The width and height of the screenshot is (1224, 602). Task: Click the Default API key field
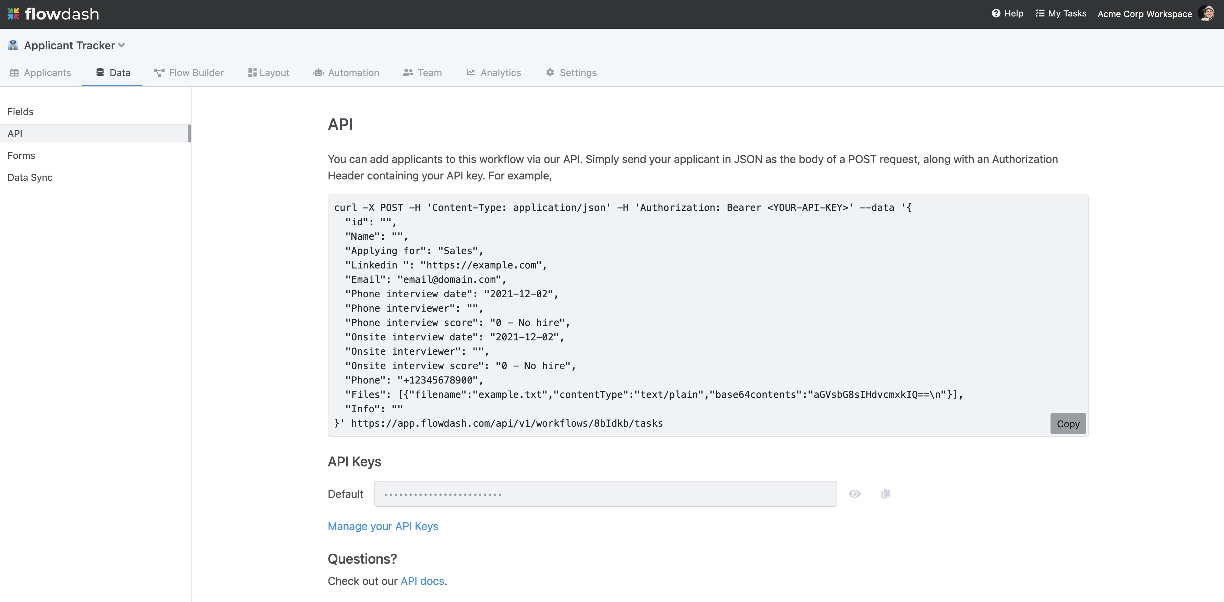tap(605, 494)
